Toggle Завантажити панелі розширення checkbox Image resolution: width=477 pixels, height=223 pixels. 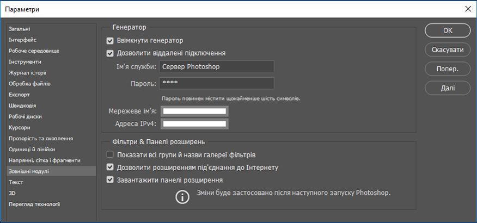[111, 180]
